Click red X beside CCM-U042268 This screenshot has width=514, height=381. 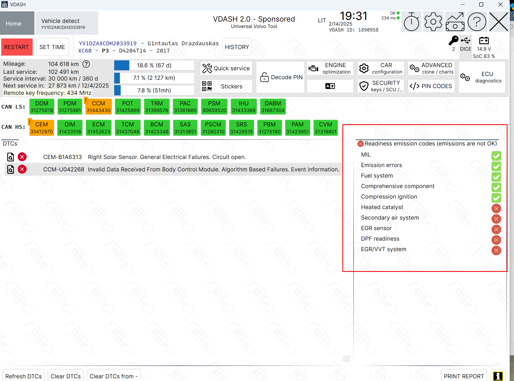(22, 169)
